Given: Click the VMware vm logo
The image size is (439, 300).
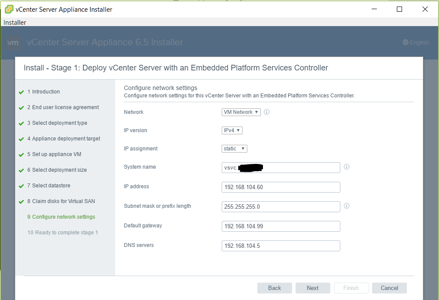Looking at the screenshot, I should (13, 43).
